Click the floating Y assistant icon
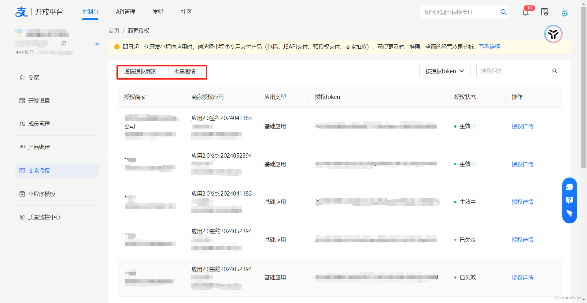This screenshot has height=303, width=587. 553,34
